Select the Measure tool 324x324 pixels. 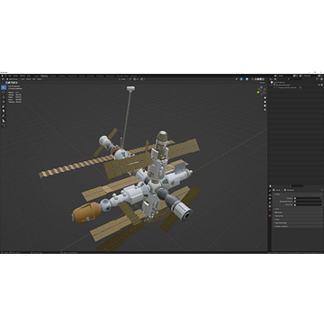[4, 121]
